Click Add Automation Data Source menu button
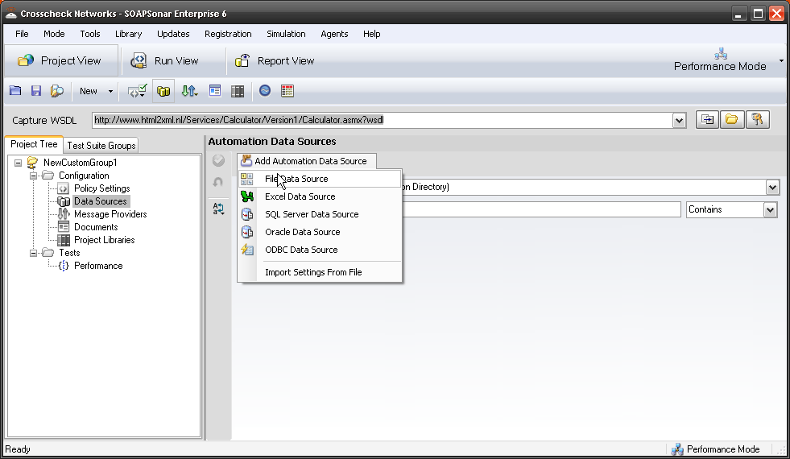The width and height of the screenshot is (790, 459). (x=306, y=161)
